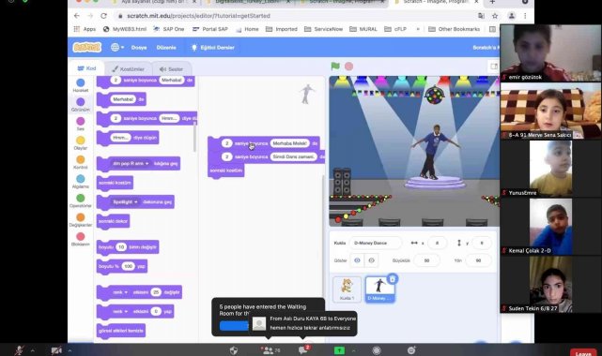Open the MyWEB3.html bookmark
602x356 pixels.
point(125,29)
